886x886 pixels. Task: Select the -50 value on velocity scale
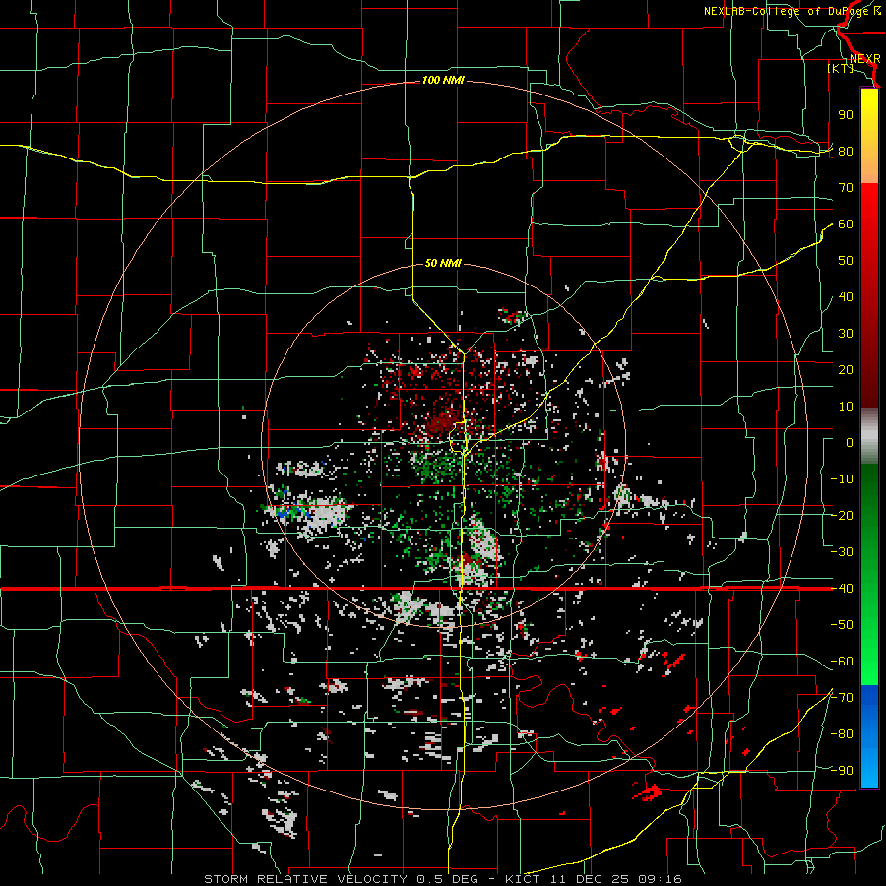[842, 625]
